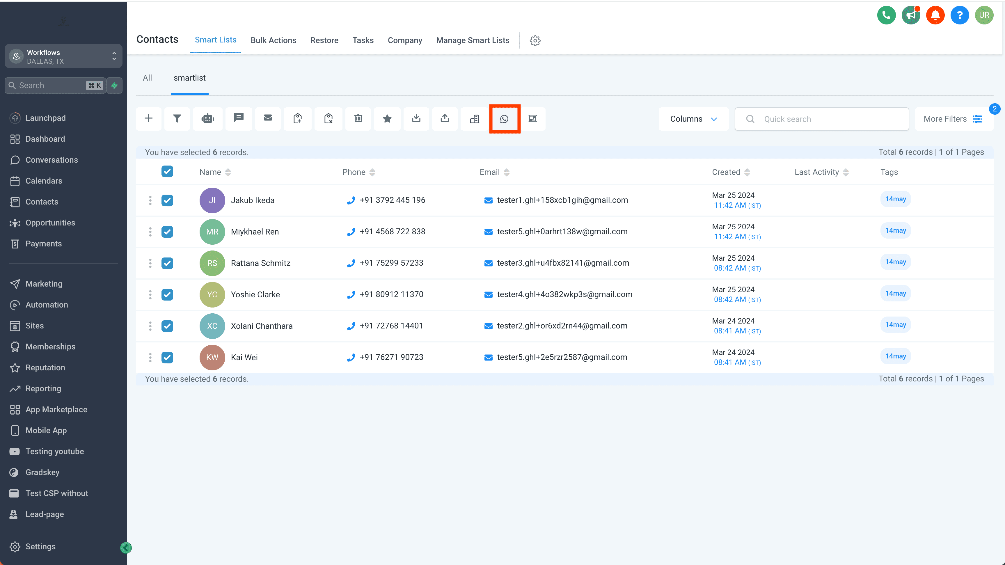Screen dimensions: 1005x565
Task: Switch to the Restore tab
Action: coord(324,40)
